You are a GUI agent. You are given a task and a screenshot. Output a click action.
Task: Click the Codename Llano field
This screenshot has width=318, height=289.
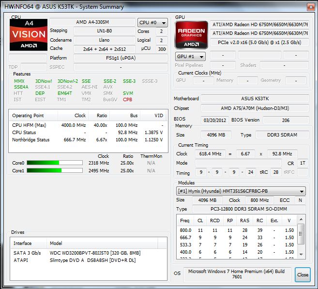point(104,40)
